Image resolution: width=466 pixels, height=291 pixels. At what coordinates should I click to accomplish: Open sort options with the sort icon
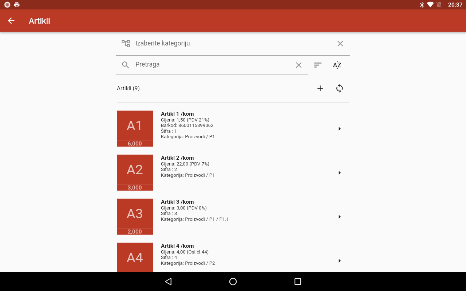318,65
